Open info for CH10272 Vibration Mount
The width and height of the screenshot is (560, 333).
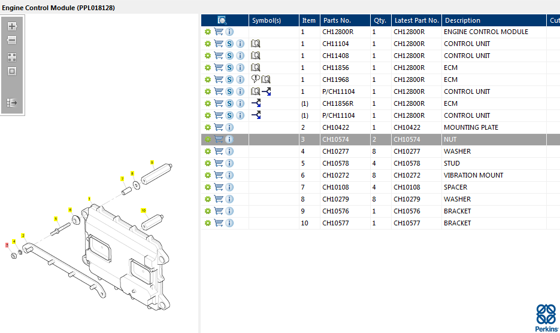(229, 175)
